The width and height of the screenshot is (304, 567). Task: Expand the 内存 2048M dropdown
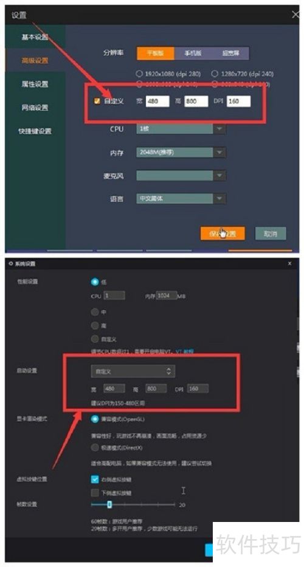point(181,153)
